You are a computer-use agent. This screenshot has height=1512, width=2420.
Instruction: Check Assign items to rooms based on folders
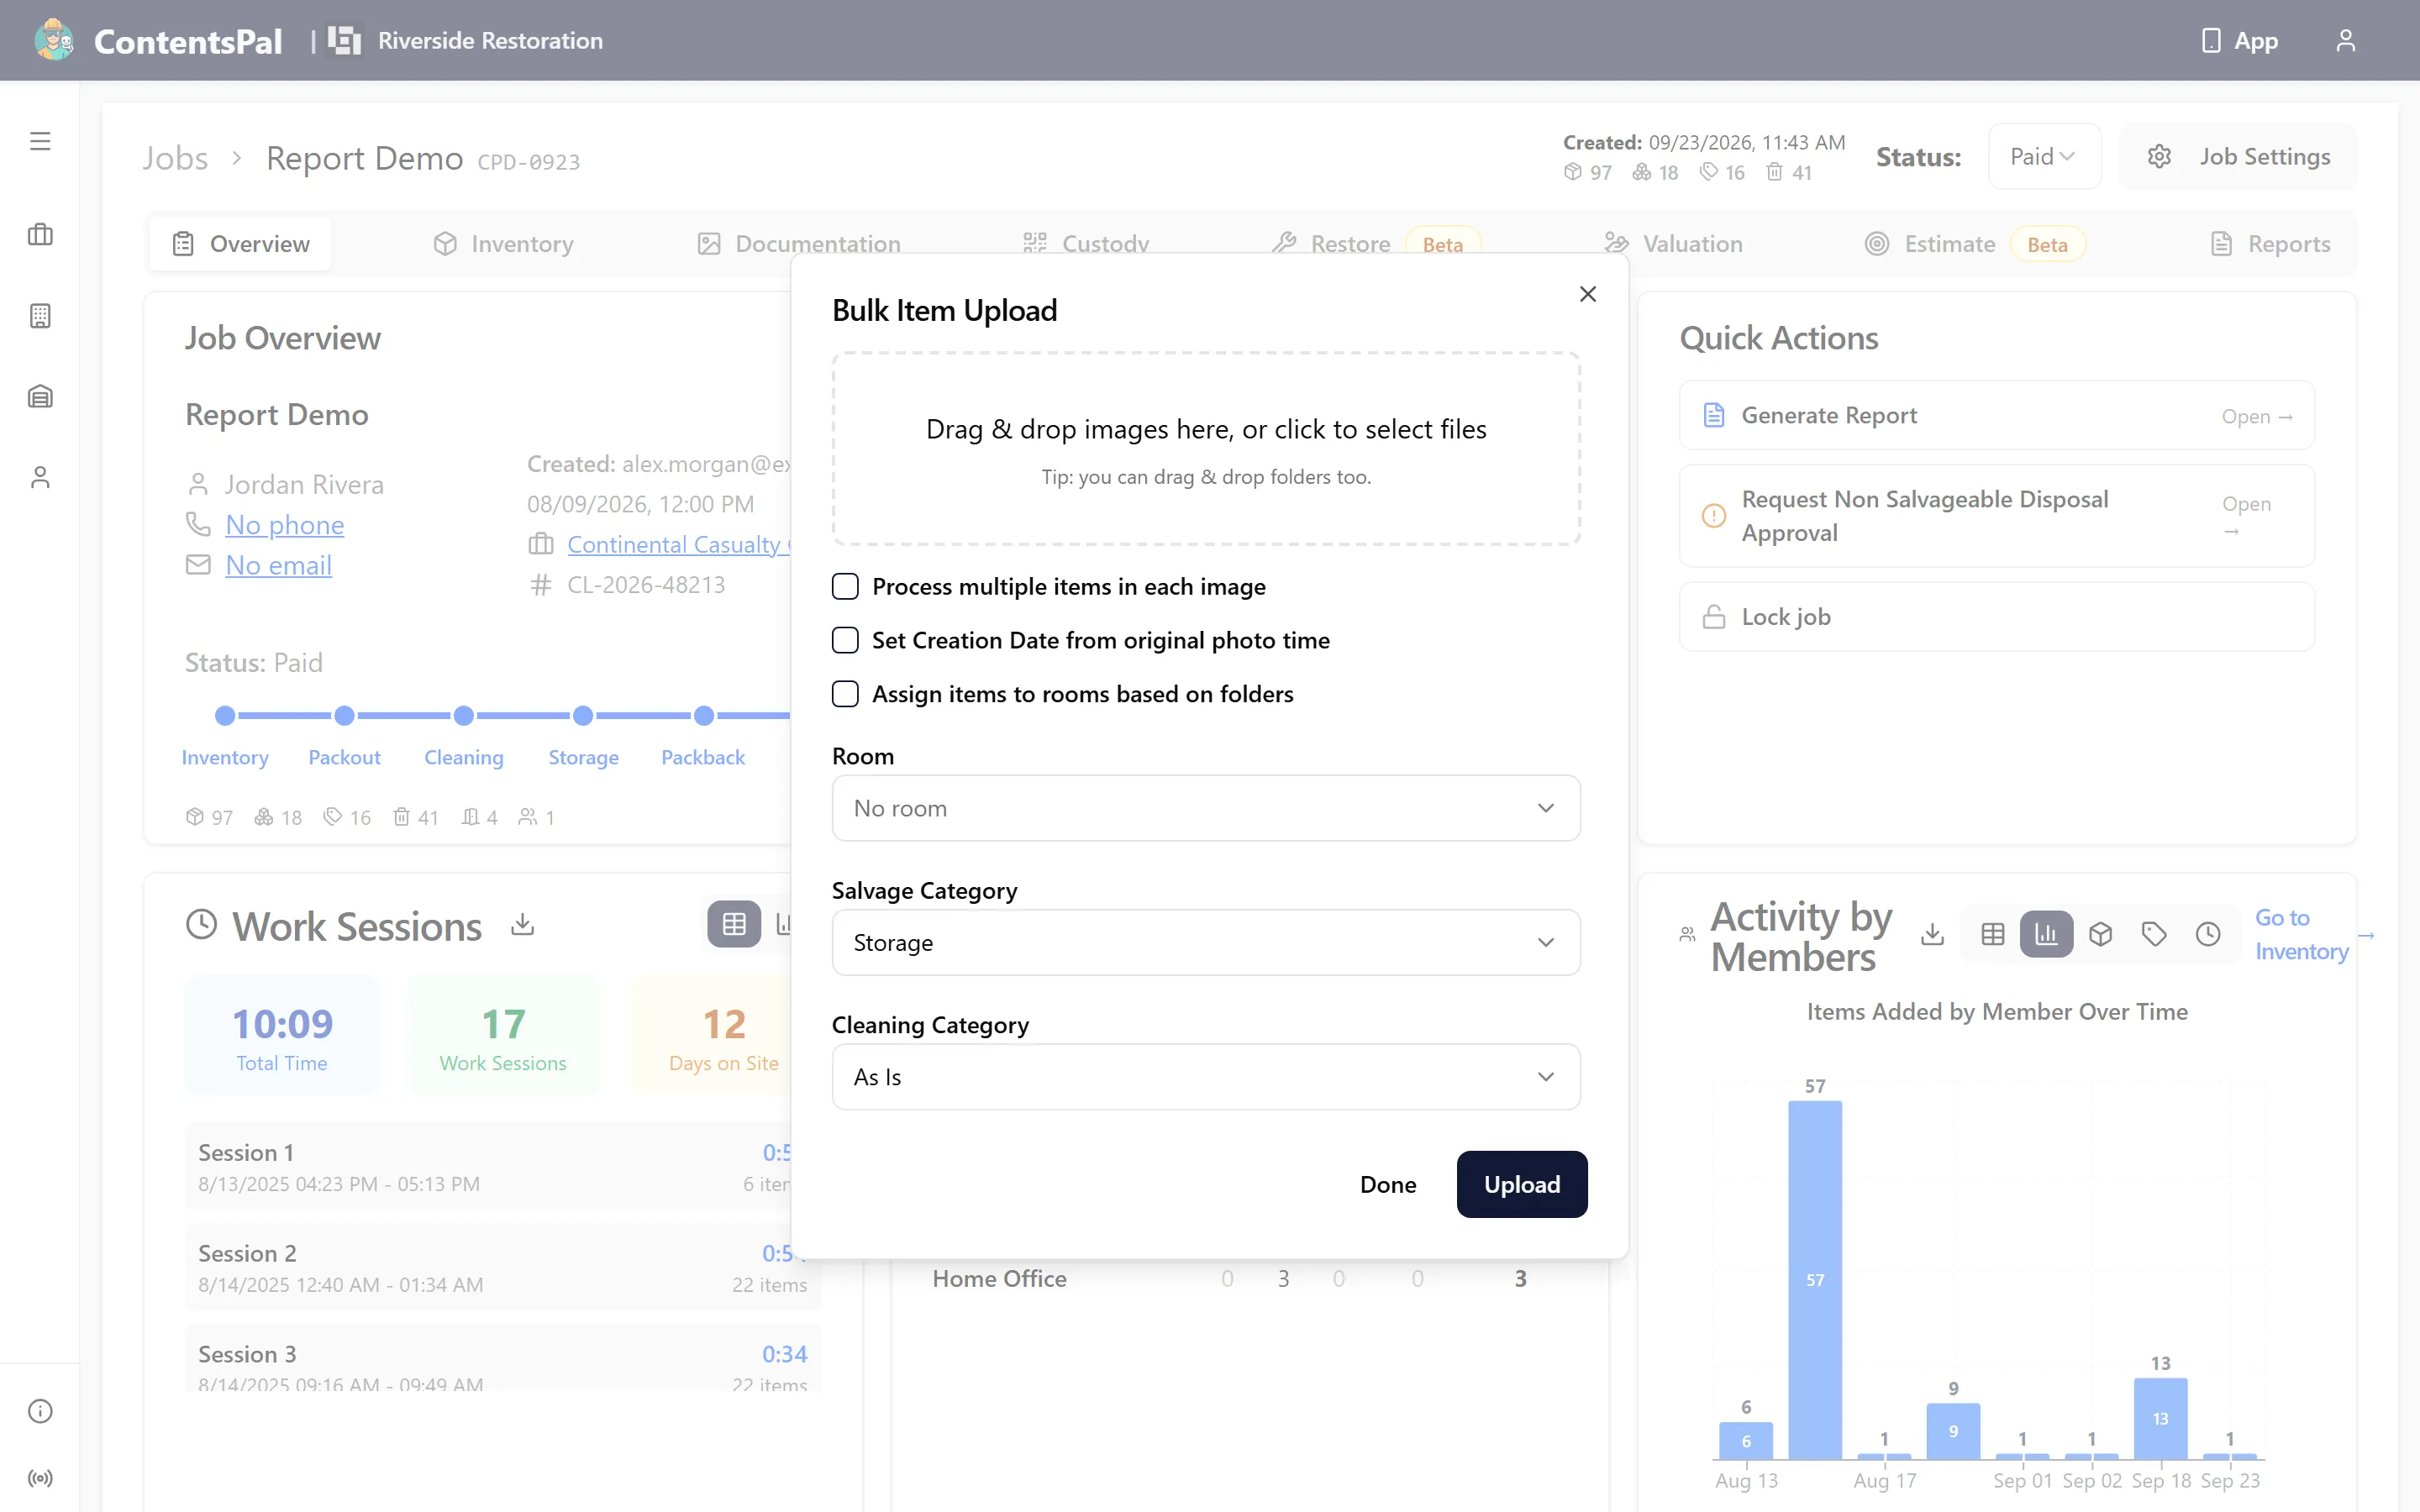[x=845, y=694]
